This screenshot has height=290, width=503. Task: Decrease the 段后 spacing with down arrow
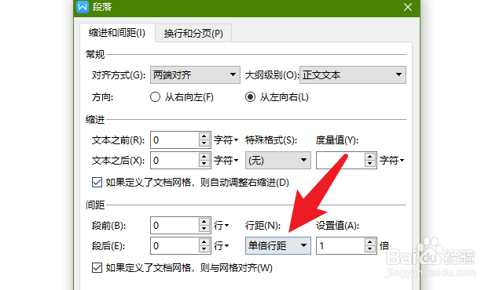(x=204, y=249)
